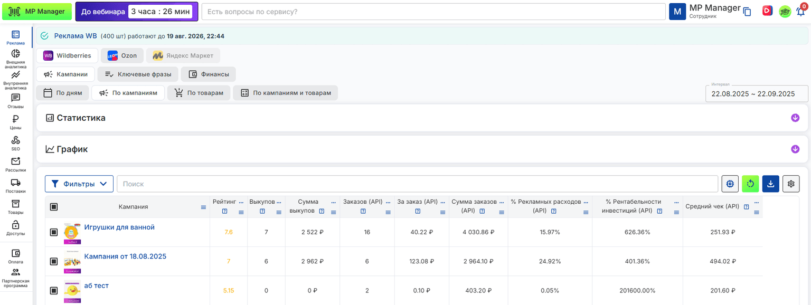This screenshot has width=811, height=305.
Task: Select the Яндекс Маркет tab
Action: click(x=183, y=55)
